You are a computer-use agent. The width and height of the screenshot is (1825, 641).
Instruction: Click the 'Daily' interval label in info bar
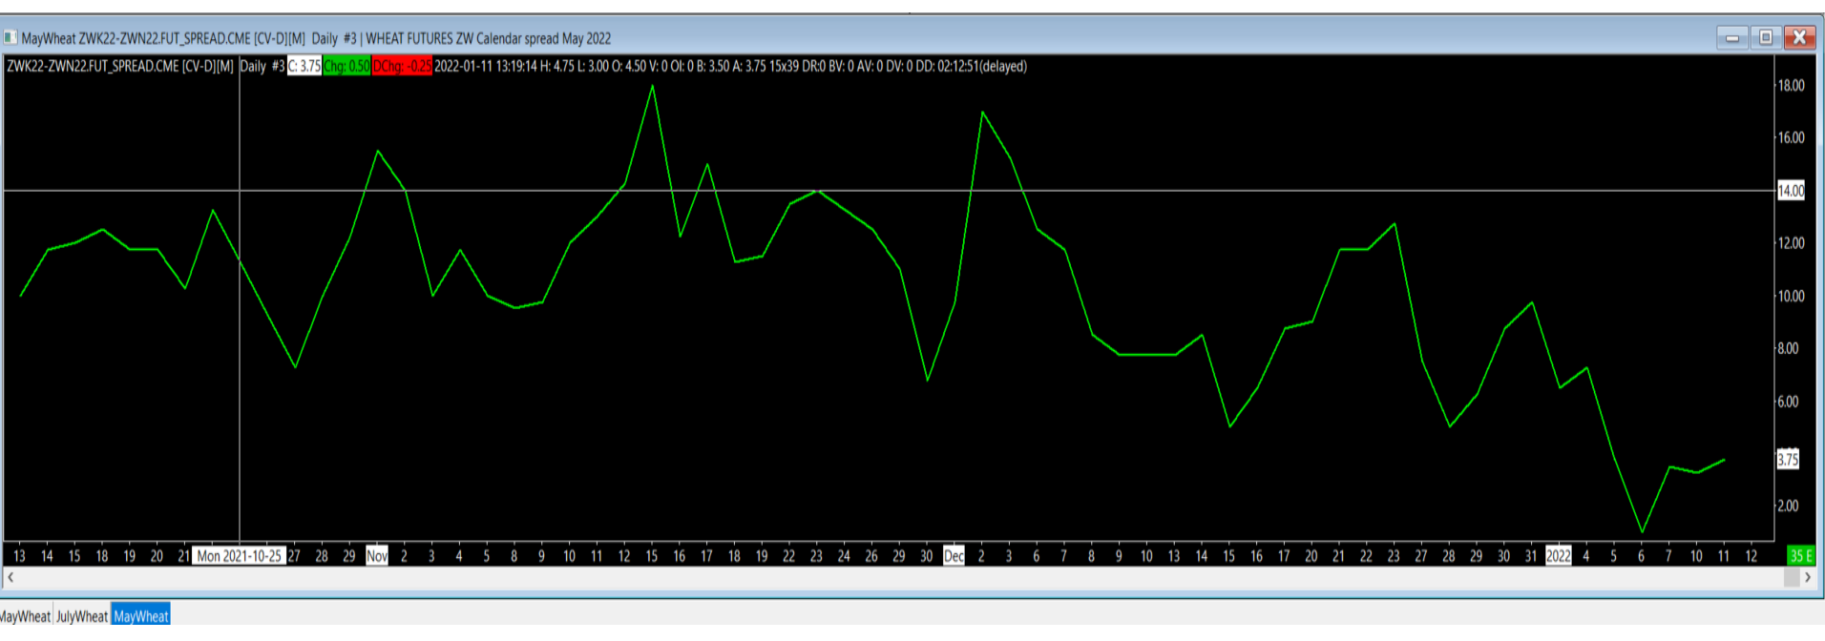click(253, 66)
